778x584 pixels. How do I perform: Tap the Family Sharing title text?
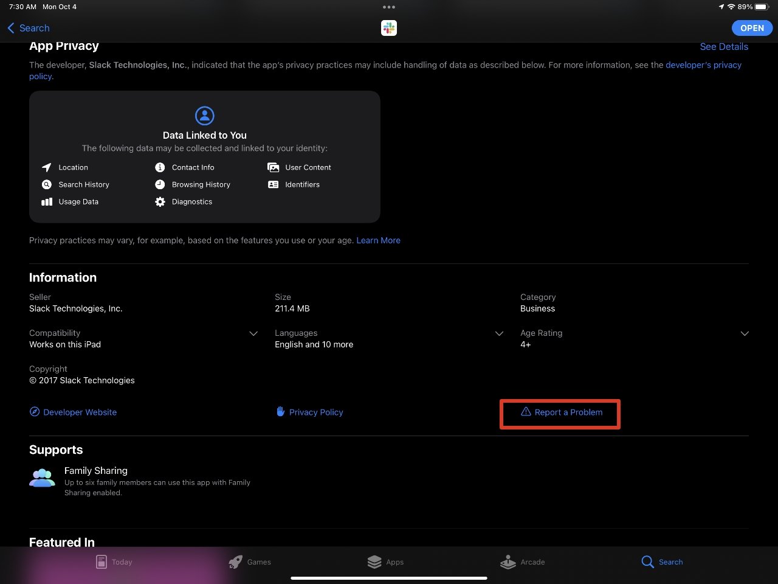(96, 471)
